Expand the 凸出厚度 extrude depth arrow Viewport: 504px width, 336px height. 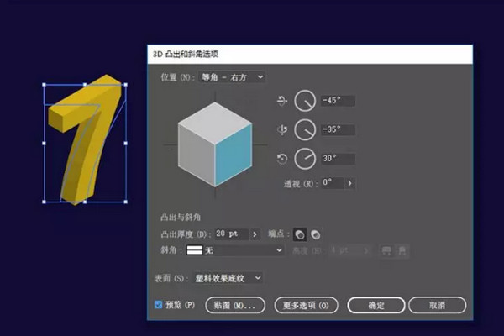pos(254,234)
